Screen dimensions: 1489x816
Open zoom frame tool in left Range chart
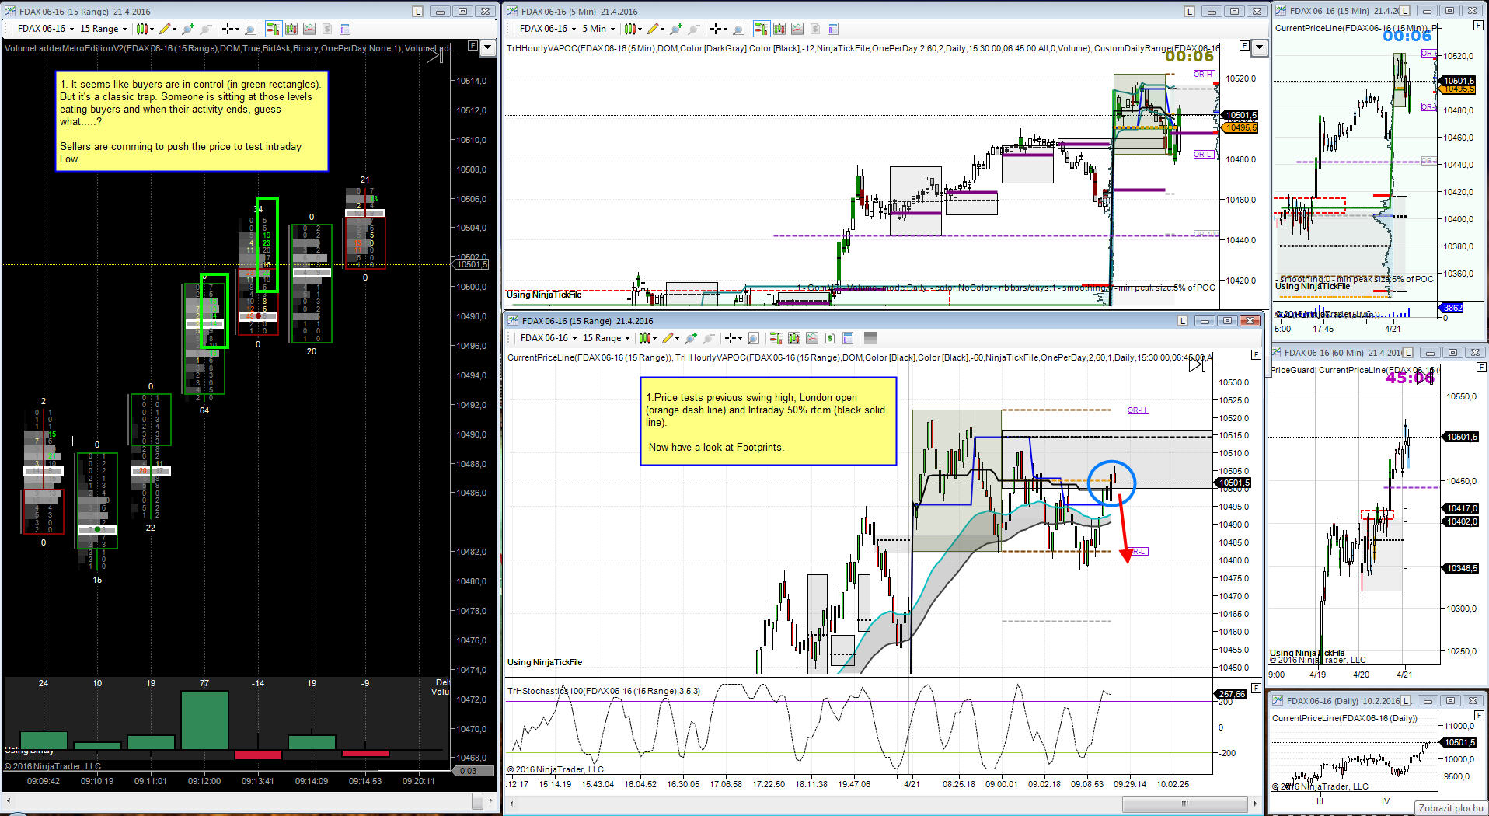coord(250,29)
